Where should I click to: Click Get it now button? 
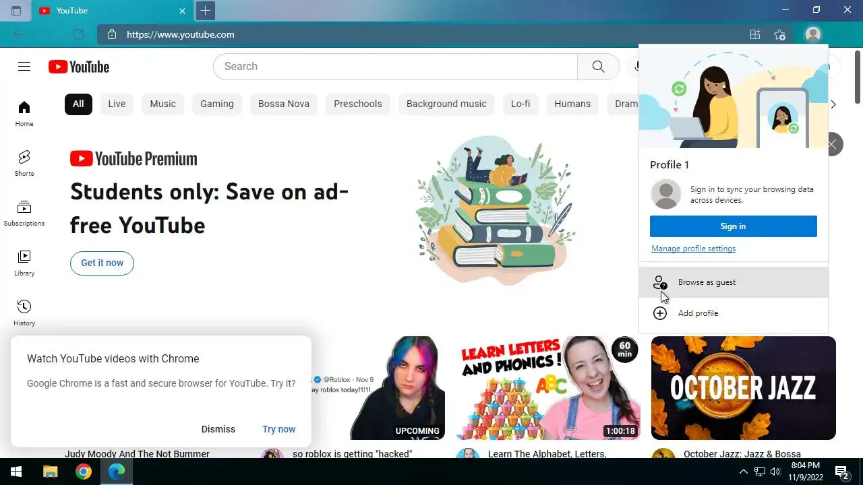[x=102, y=263]
